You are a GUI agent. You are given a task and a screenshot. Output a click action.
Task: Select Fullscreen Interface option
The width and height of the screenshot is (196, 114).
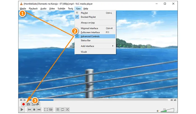(x=95, y=32)
